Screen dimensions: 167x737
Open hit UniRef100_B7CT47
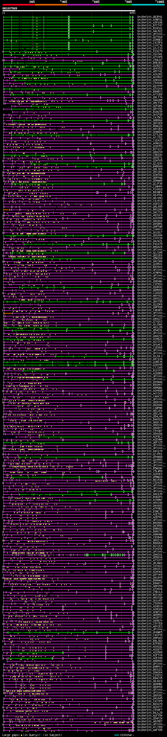pos(150,25)
